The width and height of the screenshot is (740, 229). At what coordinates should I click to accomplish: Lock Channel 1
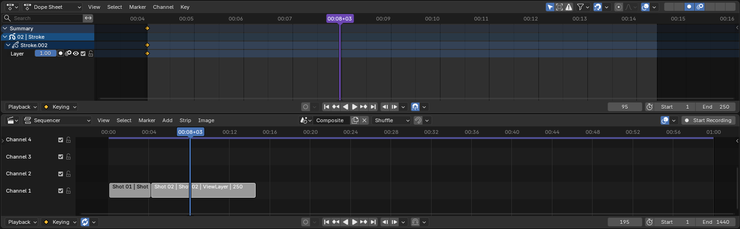pyautogui.click(x=69, y=191)
